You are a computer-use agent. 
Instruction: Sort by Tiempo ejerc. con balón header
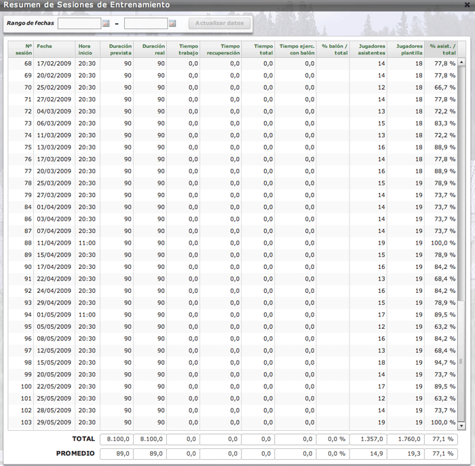(296, 50)
